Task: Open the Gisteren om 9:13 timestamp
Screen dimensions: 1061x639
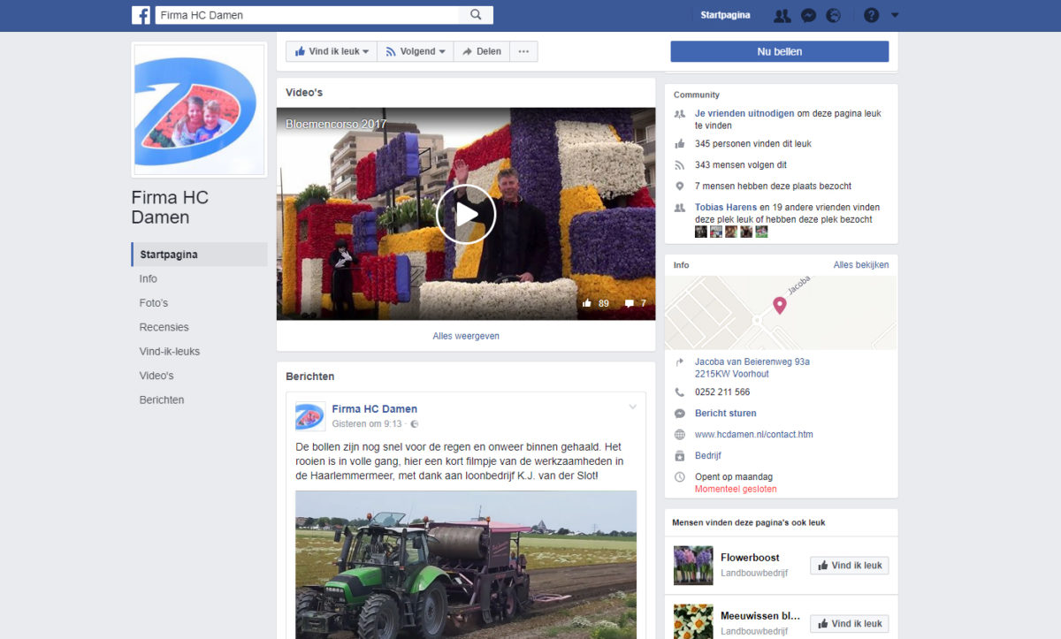Action: coord(367,424)
